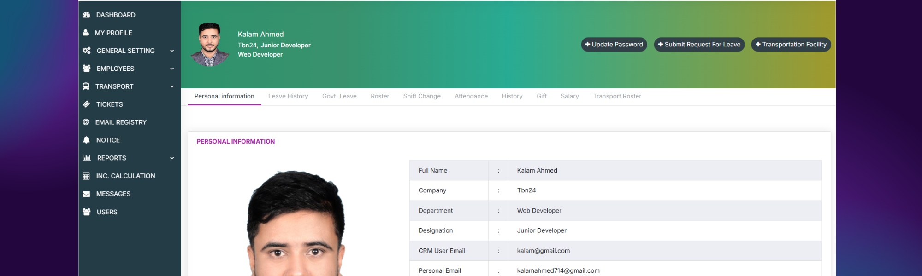Open the Personal Information heading link
Image resolution: width=922 pixels, height=276 pixels.
[x=236, y=141]
